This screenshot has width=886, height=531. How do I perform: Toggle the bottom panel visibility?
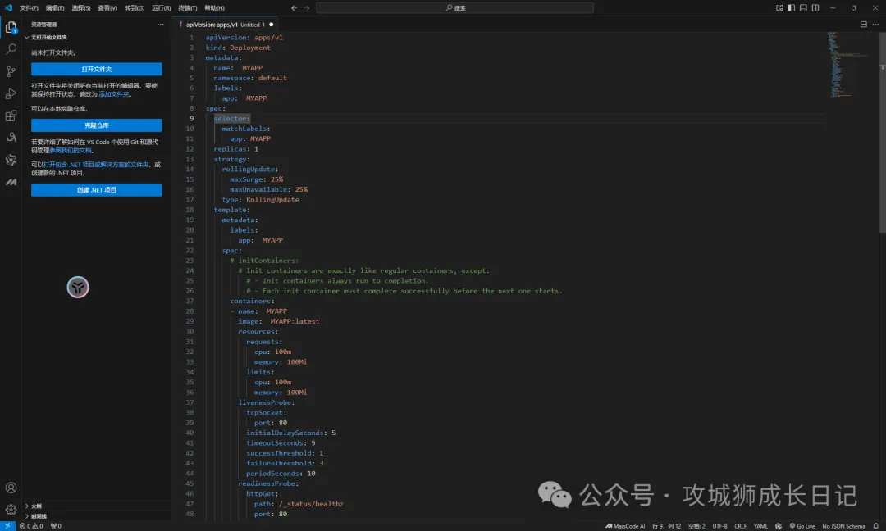(804, 8)
